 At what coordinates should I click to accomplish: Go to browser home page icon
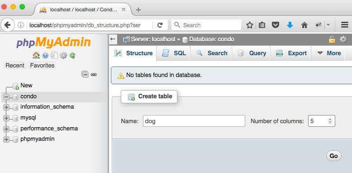coord(304,25)
